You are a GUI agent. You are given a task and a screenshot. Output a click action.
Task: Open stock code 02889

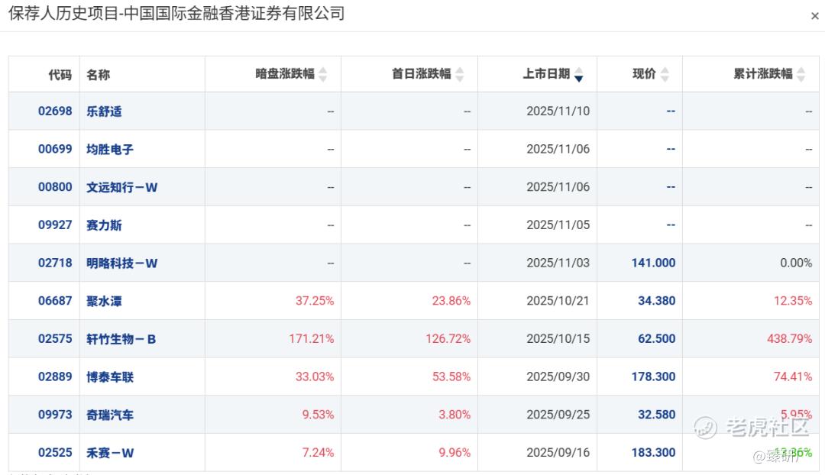point(55,376)
